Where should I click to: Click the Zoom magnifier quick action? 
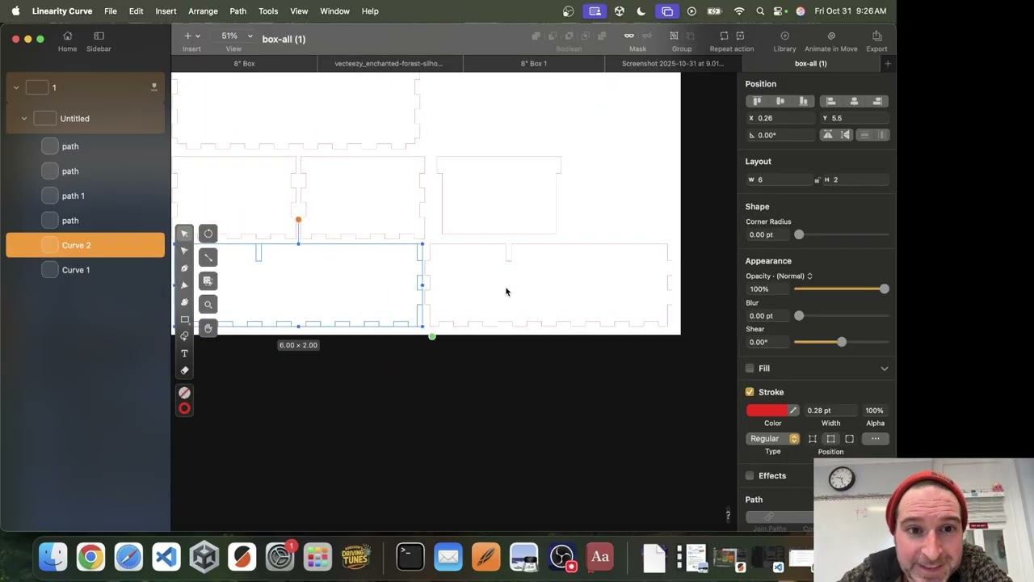pyautogui.click(x=208, y=305)
